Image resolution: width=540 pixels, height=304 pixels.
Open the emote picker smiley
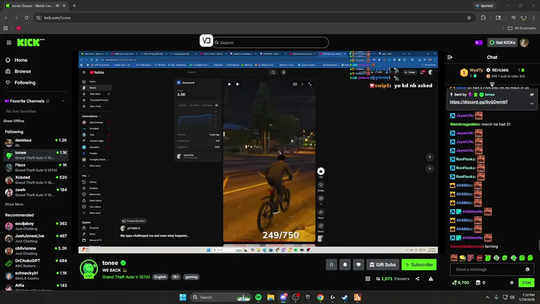[x=527, y=269]
